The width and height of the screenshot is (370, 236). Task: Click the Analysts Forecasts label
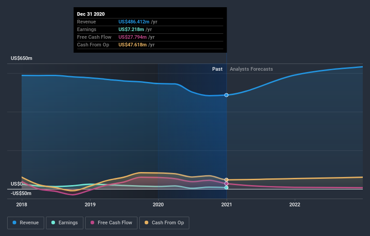[x=251, y=69]
